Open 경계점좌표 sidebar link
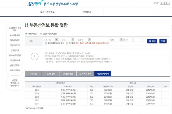 tap(15, 50)
